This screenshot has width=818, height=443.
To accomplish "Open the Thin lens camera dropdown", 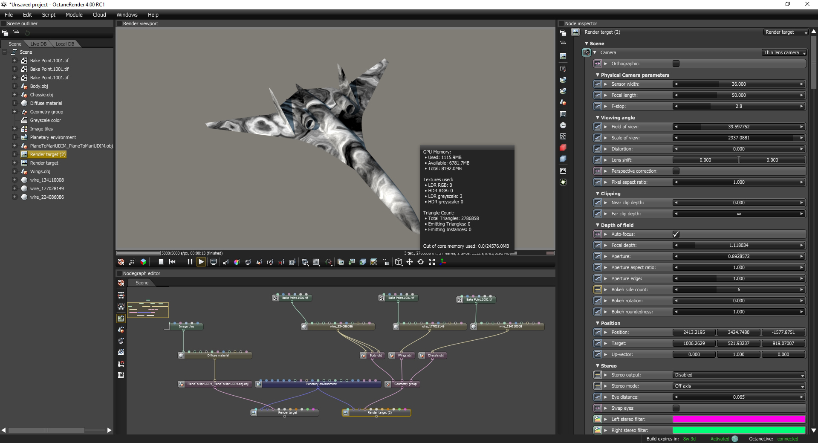I will coord(784,52).
